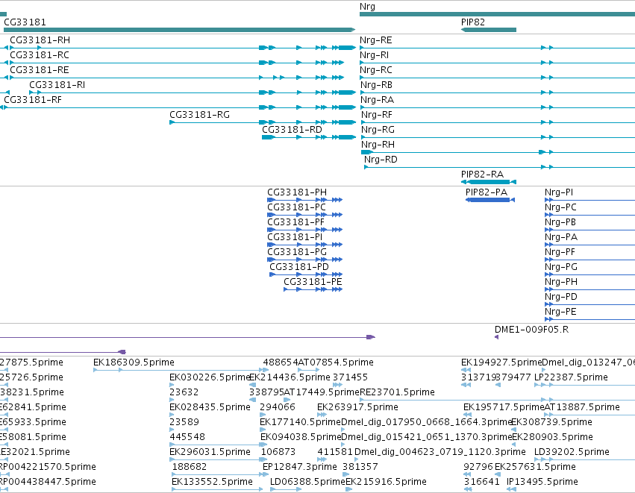Screen dimensions: 635x493
Task: Select the Nrg-PA protein
Action: (561, 237)
